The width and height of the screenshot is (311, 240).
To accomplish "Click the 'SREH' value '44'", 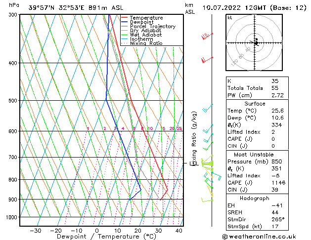I will (275, 212).
